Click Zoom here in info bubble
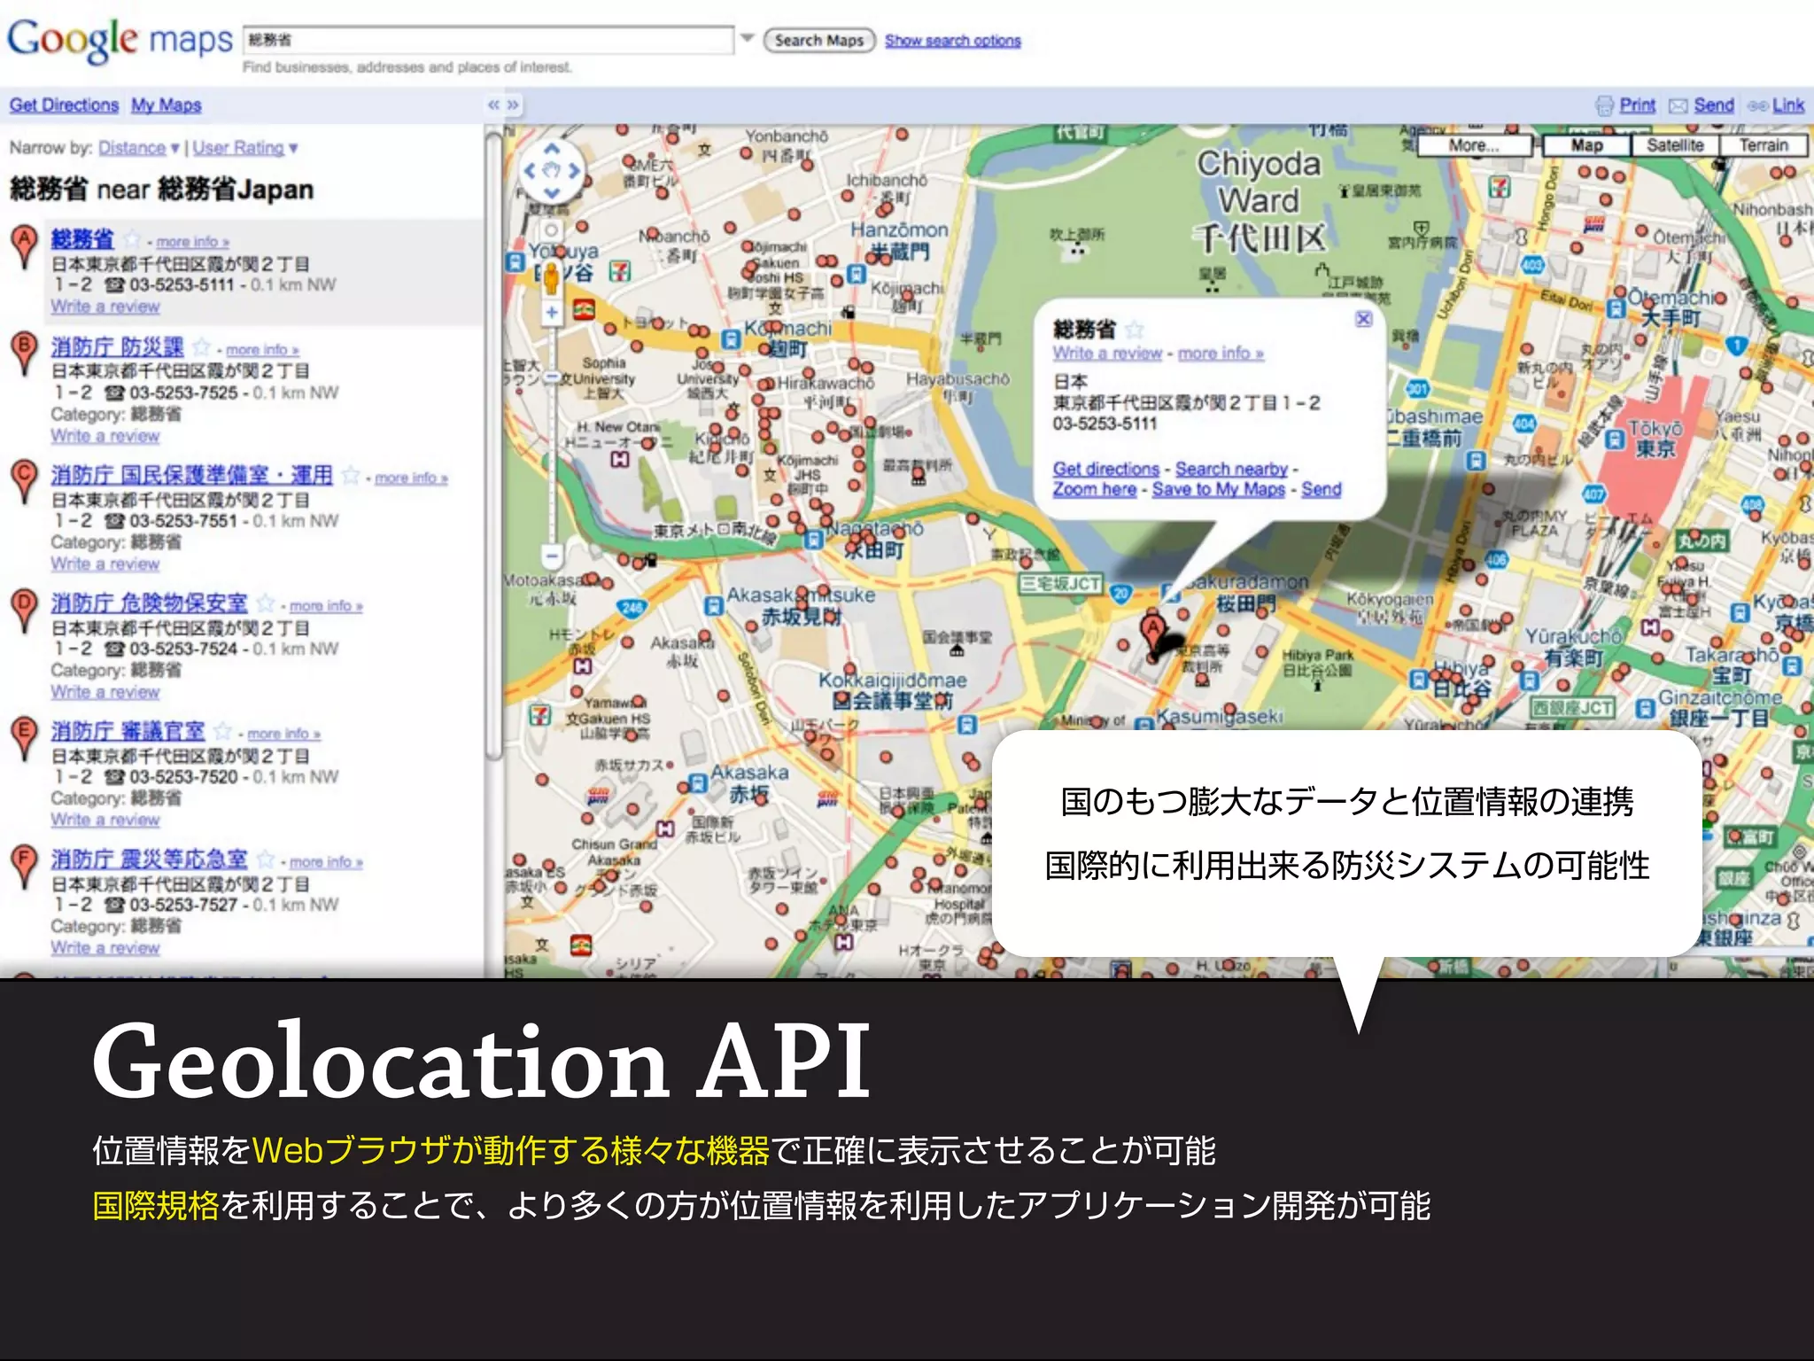The width and height of the screenshot is (1814, 1361). (1094, 489)
